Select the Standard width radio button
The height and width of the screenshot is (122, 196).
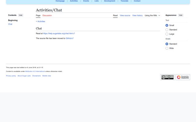click(x=167, y=44)
